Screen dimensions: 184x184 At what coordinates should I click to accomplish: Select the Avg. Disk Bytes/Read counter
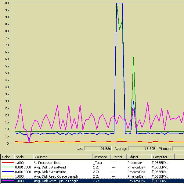[x=50, y=167]
